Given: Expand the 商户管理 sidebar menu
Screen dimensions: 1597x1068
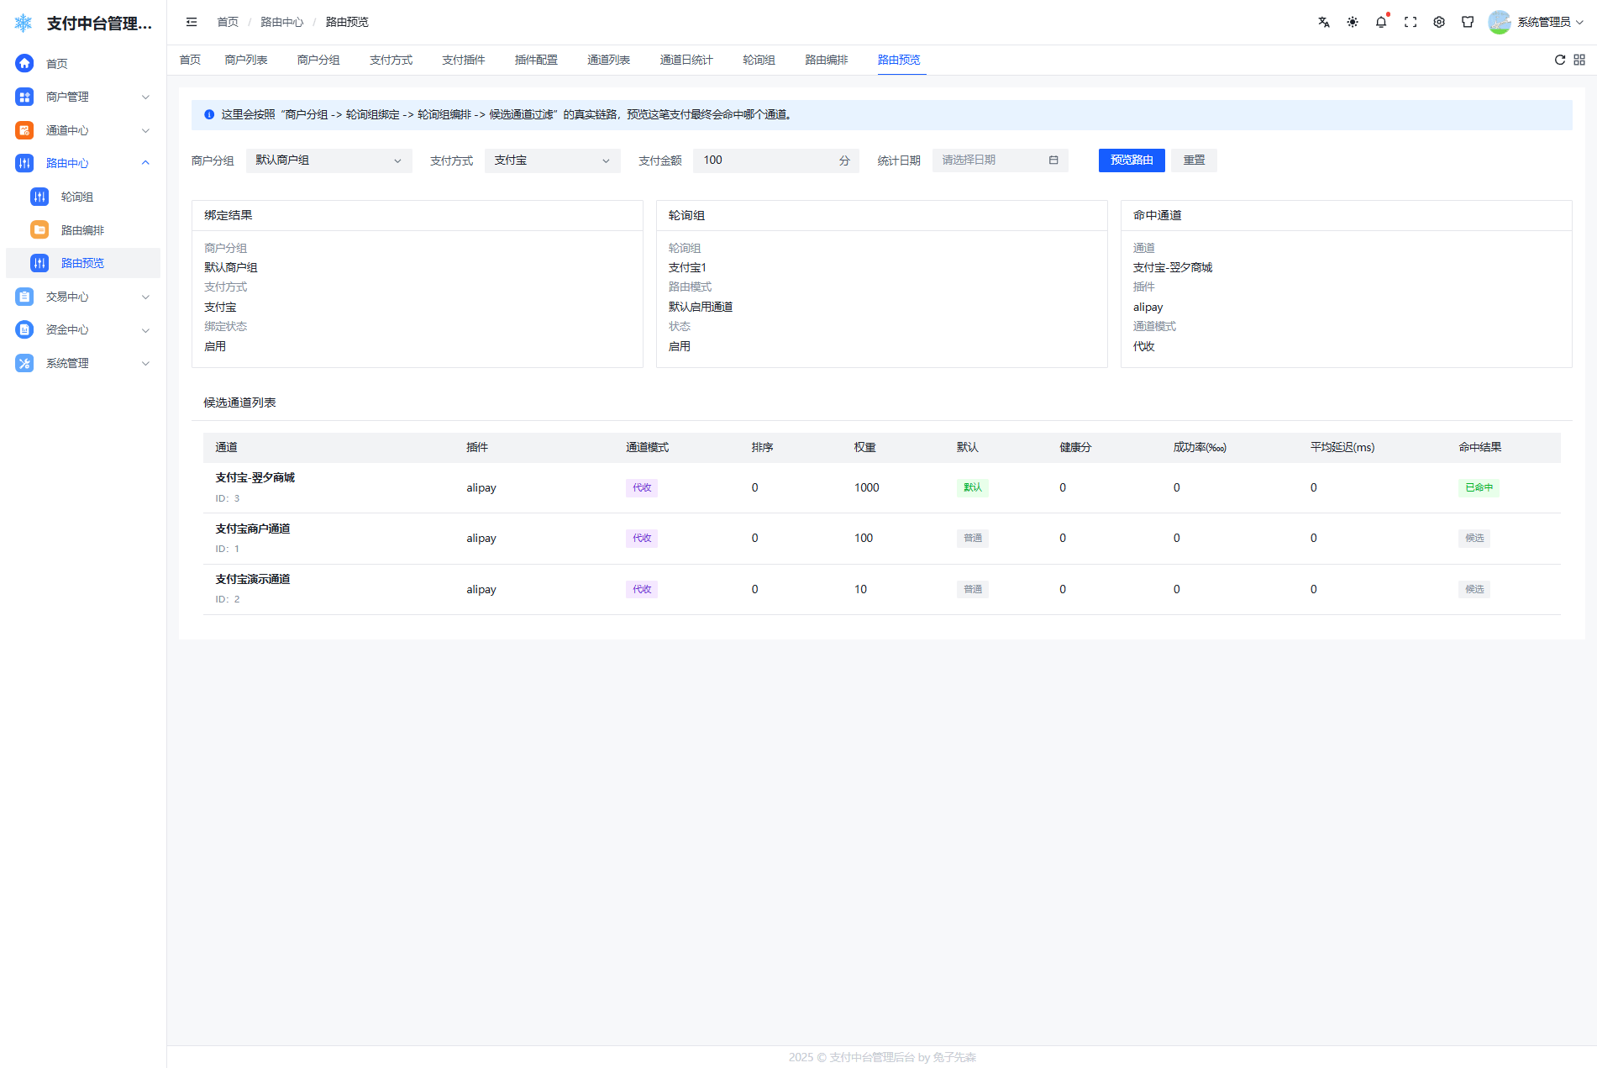Looking at the screenshot, I should click(82, 97).
